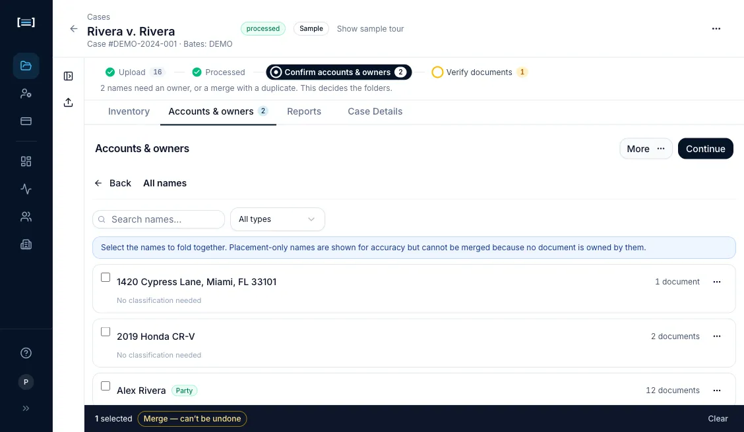Toggle the side panel icon
The image size is (744, 432).
pyautogui.click(x=69, y=76)
